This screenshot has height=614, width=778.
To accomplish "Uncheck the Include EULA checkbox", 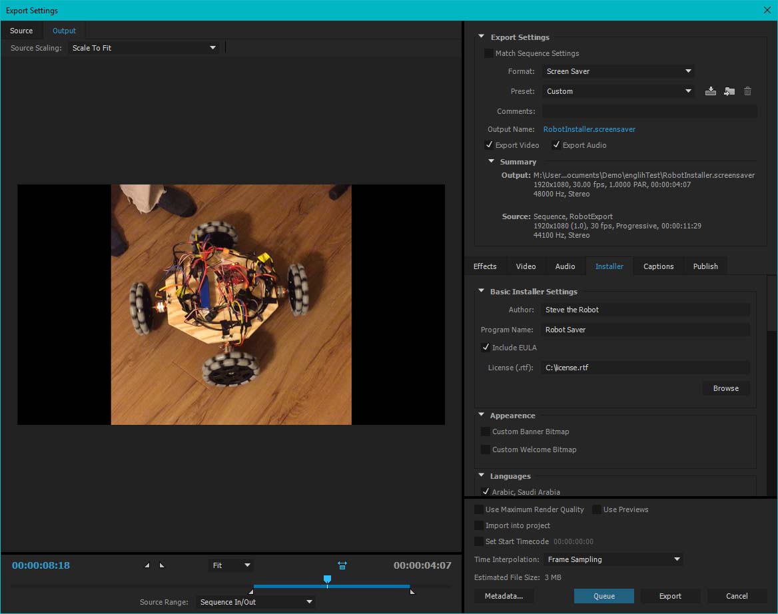I will [486, 348].
